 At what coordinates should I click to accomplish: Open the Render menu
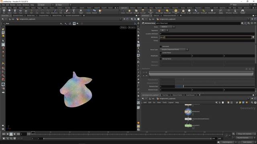12,5
